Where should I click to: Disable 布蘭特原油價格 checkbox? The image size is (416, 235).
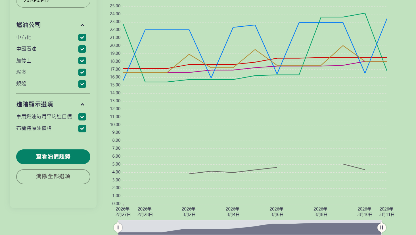[x=82, y=128]
